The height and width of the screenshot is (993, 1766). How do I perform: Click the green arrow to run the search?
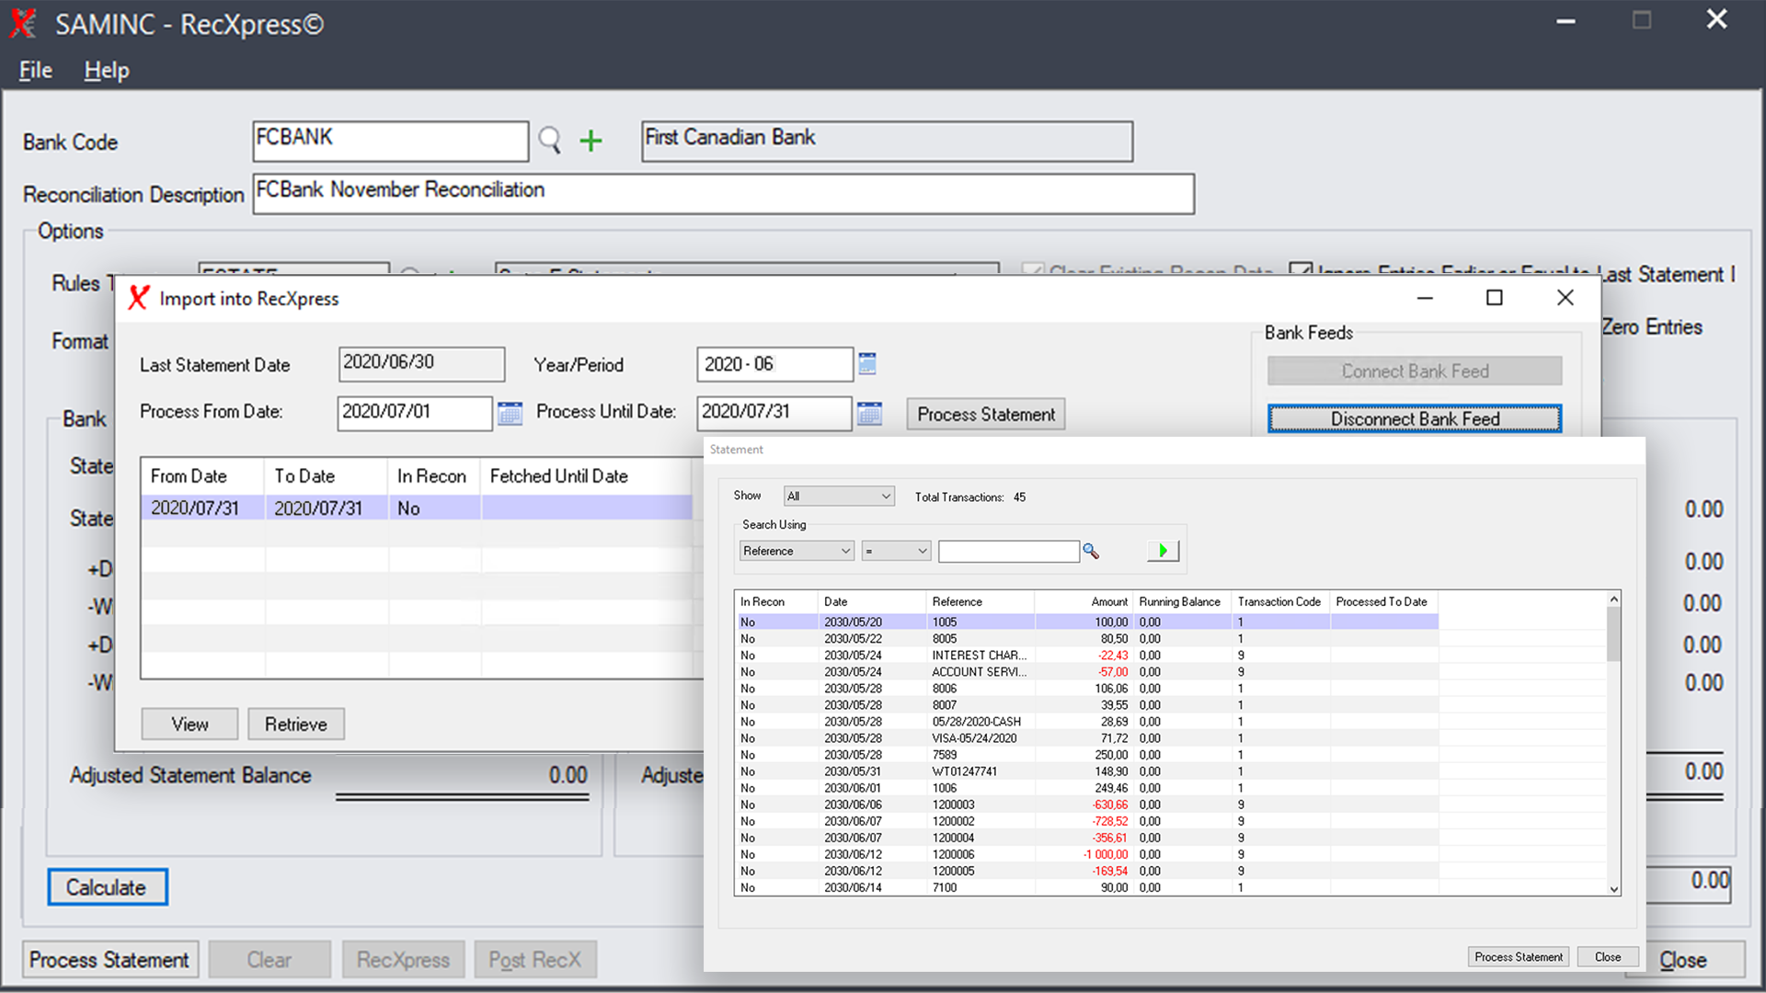[1162, 550]
